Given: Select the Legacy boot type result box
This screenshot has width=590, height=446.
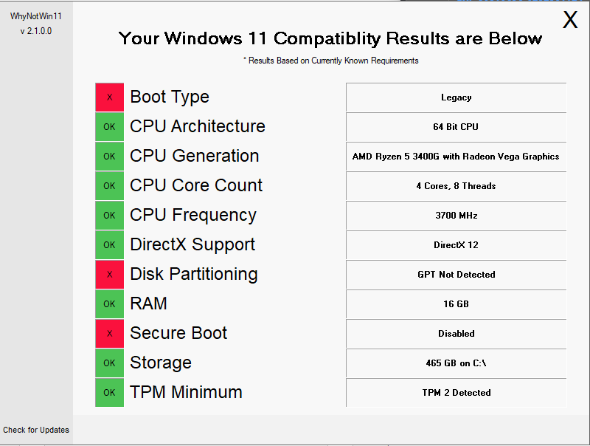Looking at the screenshot, I should pyautogui.click(x=456, y=97).
